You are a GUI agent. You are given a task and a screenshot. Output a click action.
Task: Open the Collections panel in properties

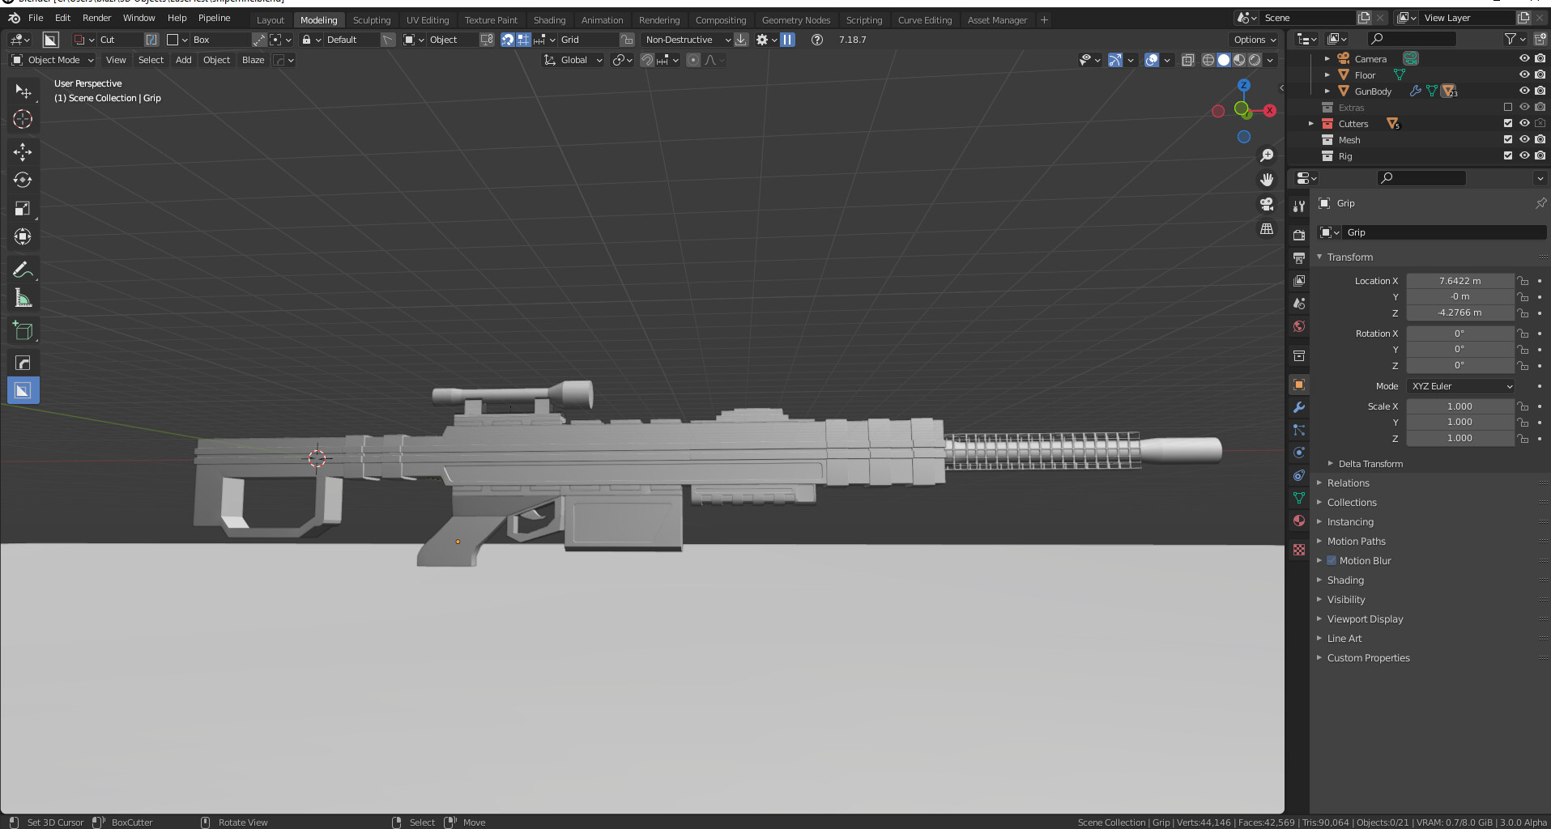(x=1351, y=502)
